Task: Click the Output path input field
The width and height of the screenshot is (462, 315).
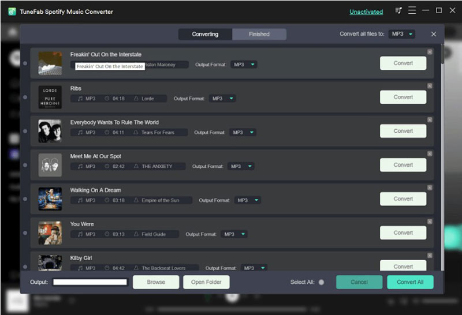Action: (90, 282)
